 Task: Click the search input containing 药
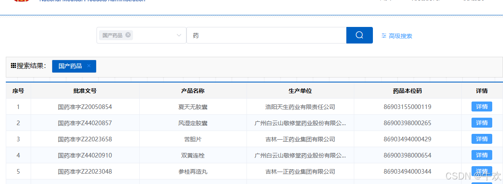coord(266,35)
